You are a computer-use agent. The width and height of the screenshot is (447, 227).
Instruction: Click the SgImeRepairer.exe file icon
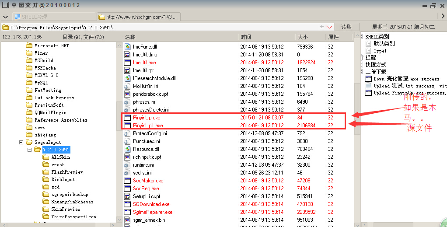127,212
